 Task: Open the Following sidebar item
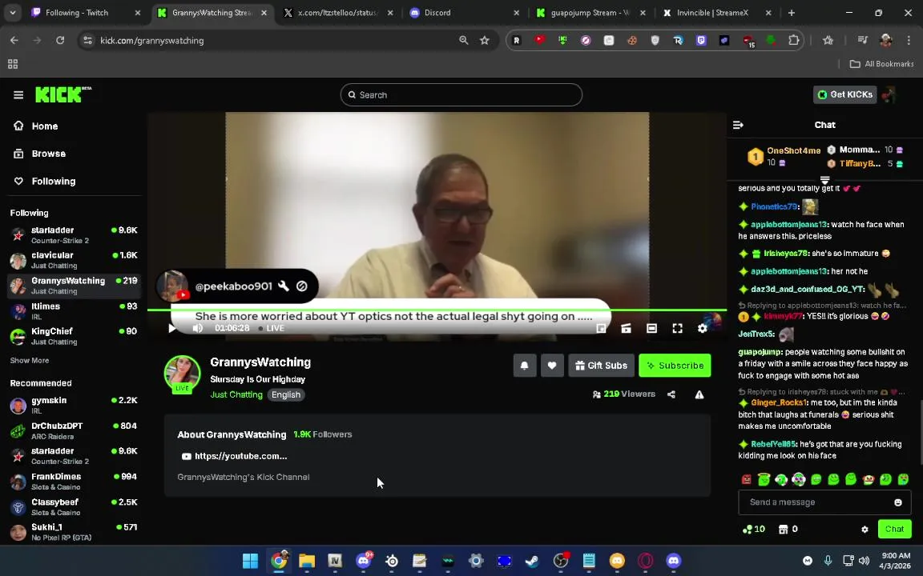point(45,181)
